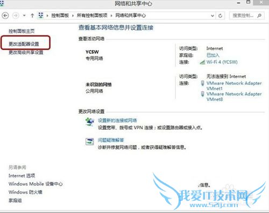Screen dimensions: 269x213
Task: Click the VMnet8 adapter icon
Action: click(202, 94)
